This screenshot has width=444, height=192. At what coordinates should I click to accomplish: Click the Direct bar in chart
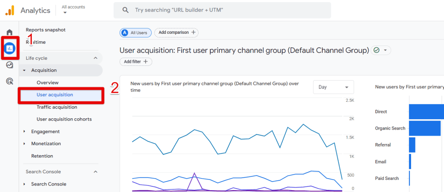coord(426,111)
